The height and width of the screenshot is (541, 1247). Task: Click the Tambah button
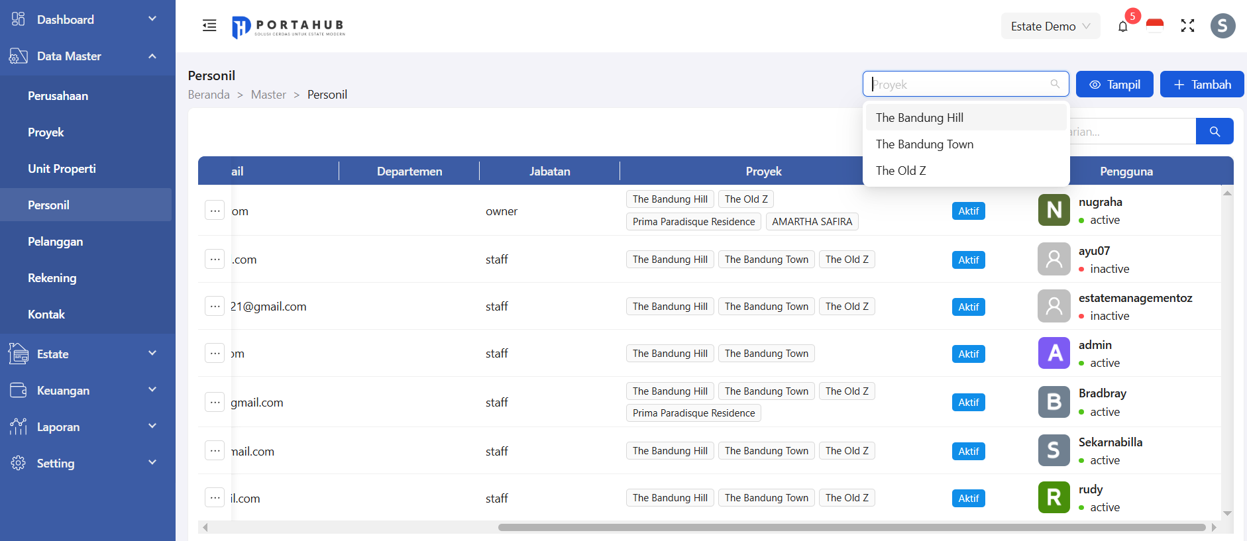pos(1201,85)
